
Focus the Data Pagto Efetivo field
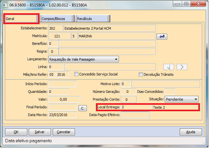(135, 115)
